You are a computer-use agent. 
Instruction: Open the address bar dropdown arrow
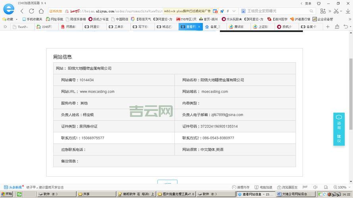click(x=234, y=11)
